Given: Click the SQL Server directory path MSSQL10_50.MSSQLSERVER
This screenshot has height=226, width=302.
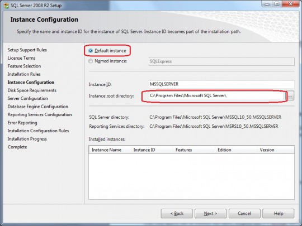Looking at the screenshot, I should point(215,117).
